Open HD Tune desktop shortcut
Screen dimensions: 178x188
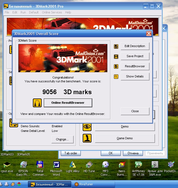tap(89, 164)
